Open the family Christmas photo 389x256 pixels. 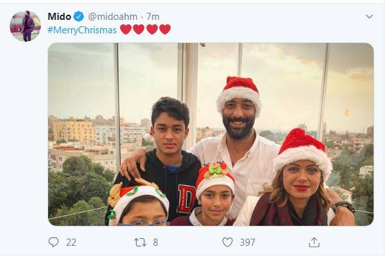click(211, 134)
